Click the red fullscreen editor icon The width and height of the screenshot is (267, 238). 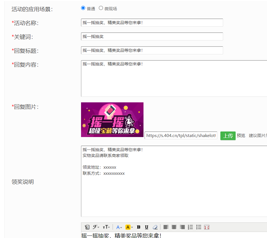[207, 227]
